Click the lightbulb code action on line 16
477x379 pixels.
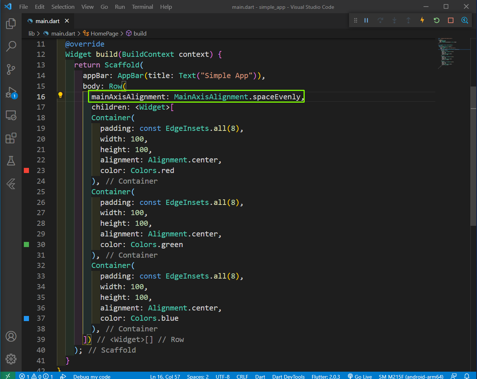[x=60, y=95]
